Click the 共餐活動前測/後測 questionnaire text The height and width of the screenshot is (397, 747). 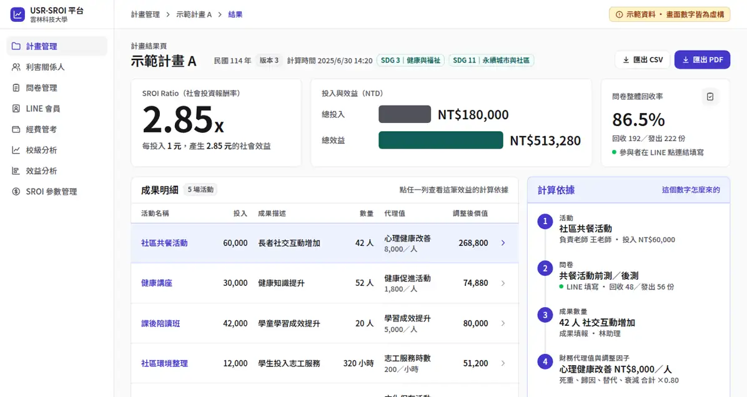[598, 276]
